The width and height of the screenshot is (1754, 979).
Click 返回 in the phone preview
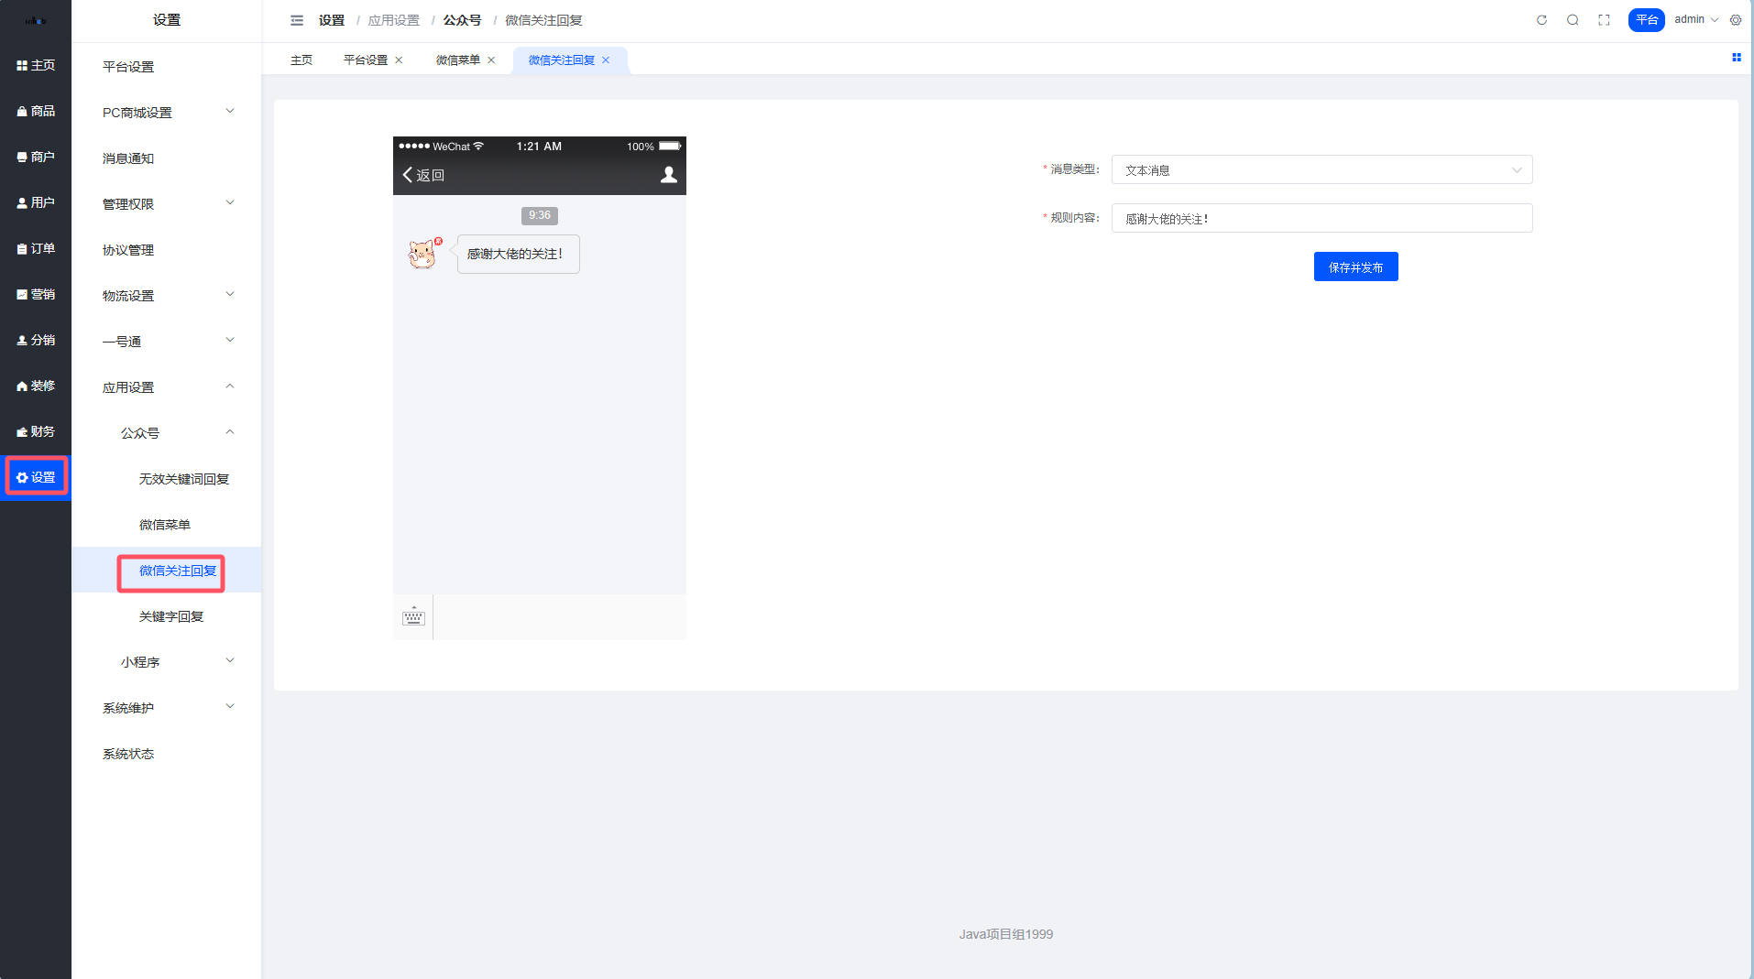pos(423,175)
